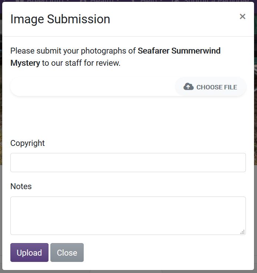The width and height of the screenshot is (257, 273).
Task: Focus the Copyright text field
Action: tap(128, 163)
